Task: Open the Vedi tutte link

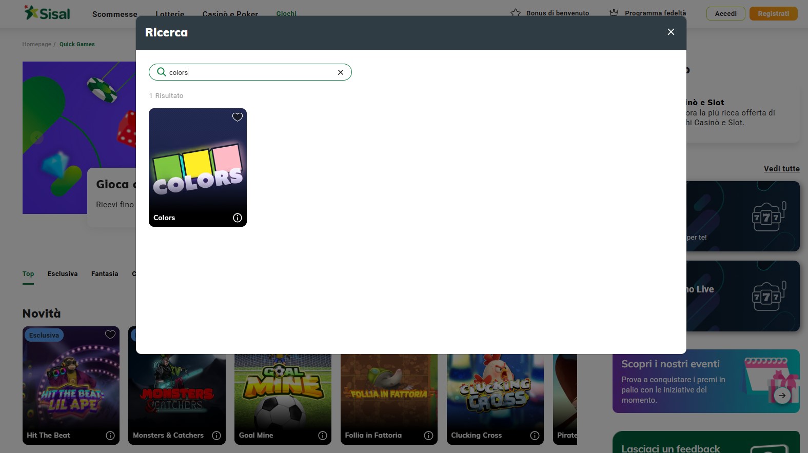Action: pos(781,169)
